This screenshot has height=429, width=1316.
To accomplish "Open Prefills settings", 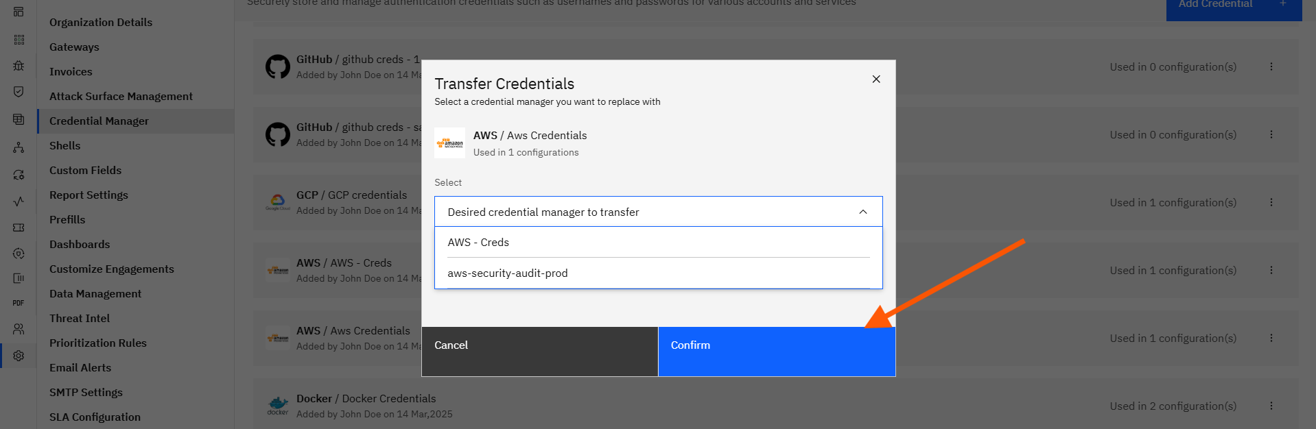I will (x=67, y=220).
